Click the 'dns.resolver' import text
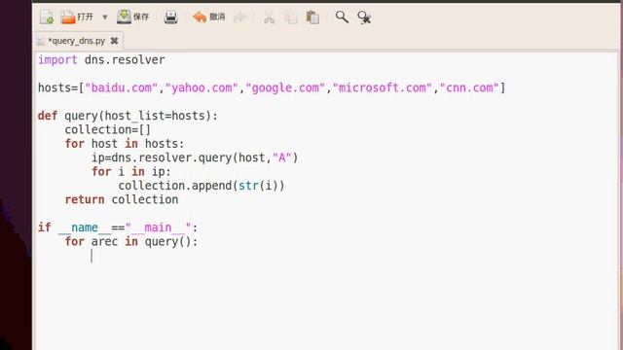The image size is (623, 350). 125,60
